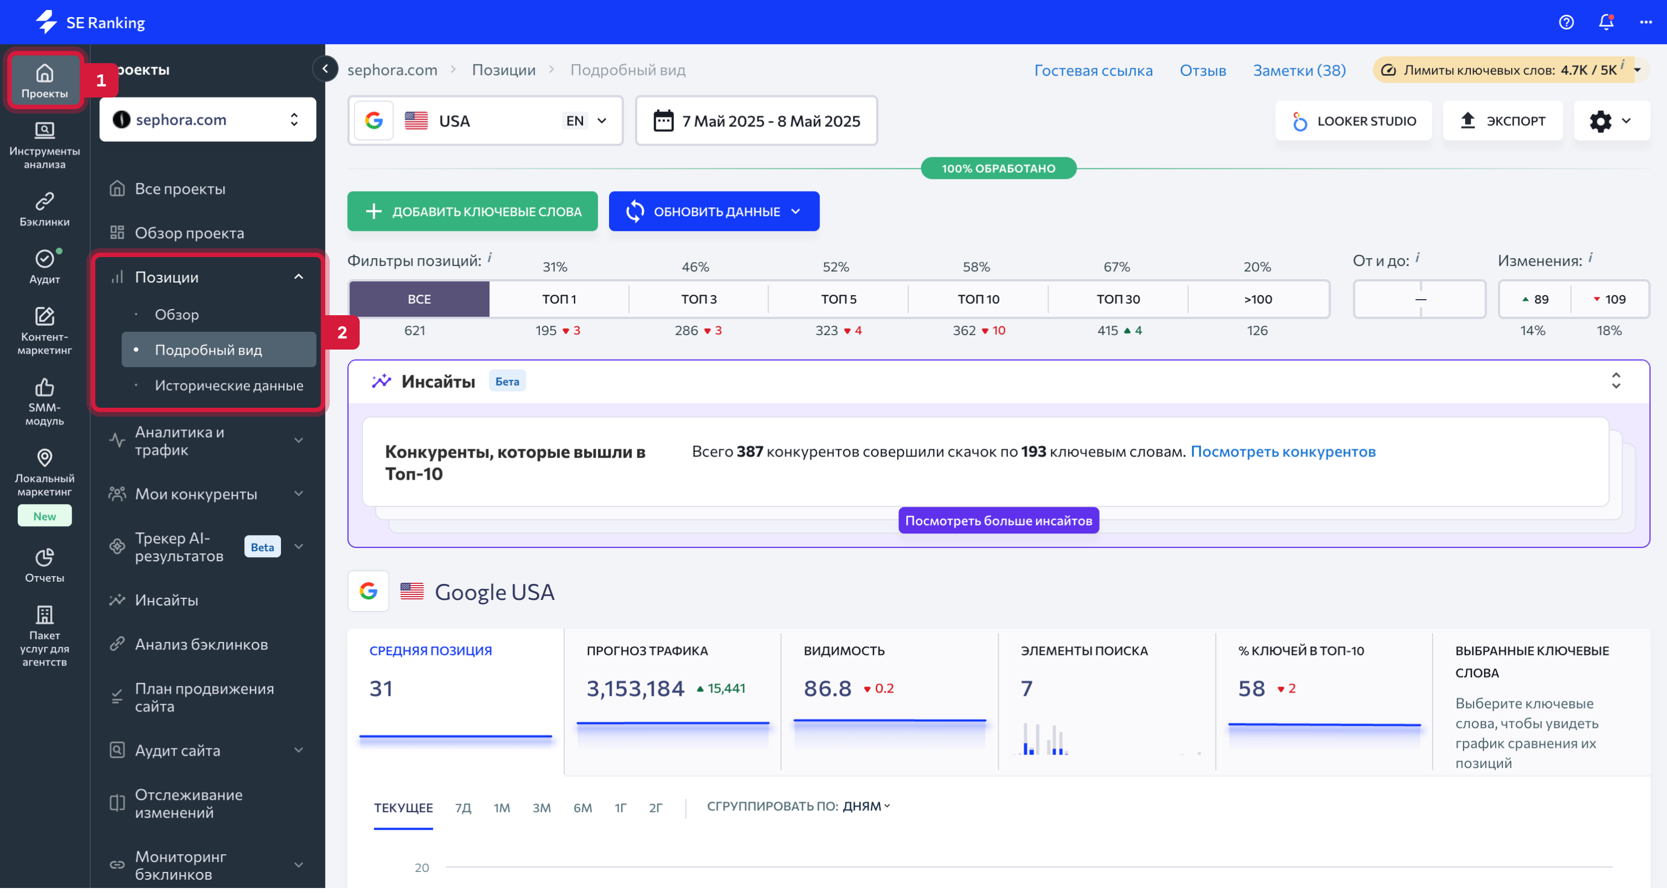Click the Инсайты sparkle icon in panel header
The image size is (1667, 893).
pos(381,381)
